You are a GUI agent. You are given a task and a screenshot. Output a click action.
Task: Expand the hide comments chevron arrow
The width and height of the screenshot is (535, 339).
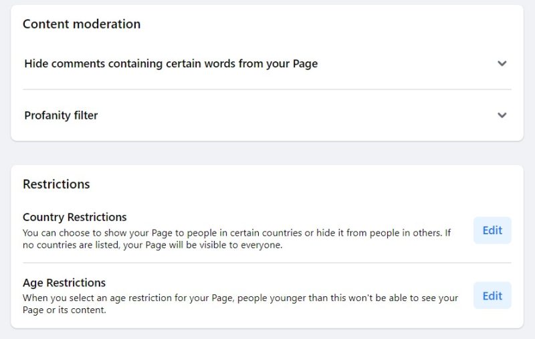[x=502, y=63]
